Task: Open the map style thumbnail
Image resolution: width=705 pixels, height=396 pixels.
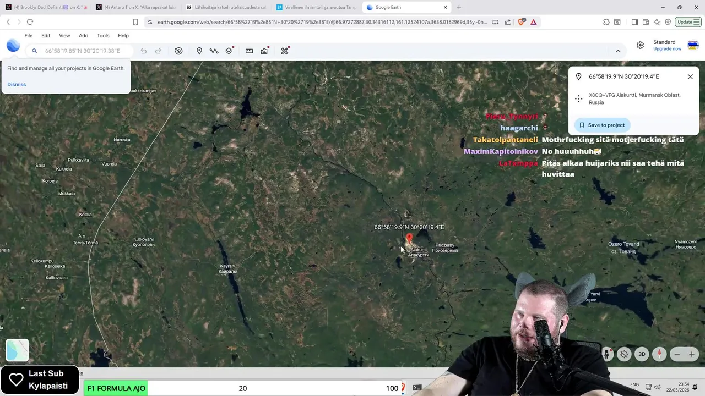Action: click(x=17, y=350)
